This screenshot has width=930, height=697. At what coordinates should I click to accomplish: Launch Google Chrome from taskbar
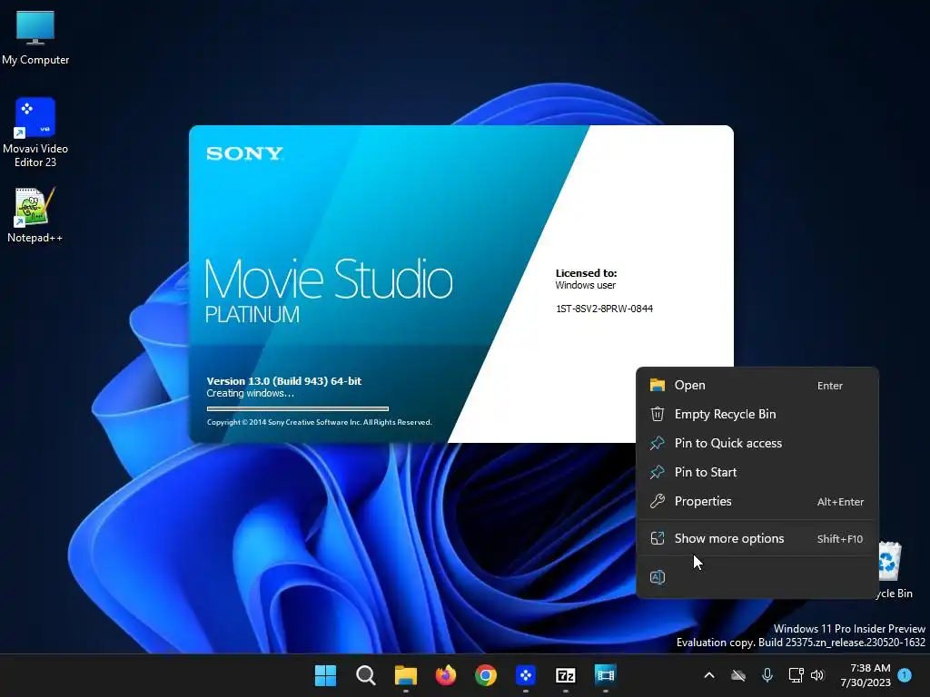(x=485, y=675)
